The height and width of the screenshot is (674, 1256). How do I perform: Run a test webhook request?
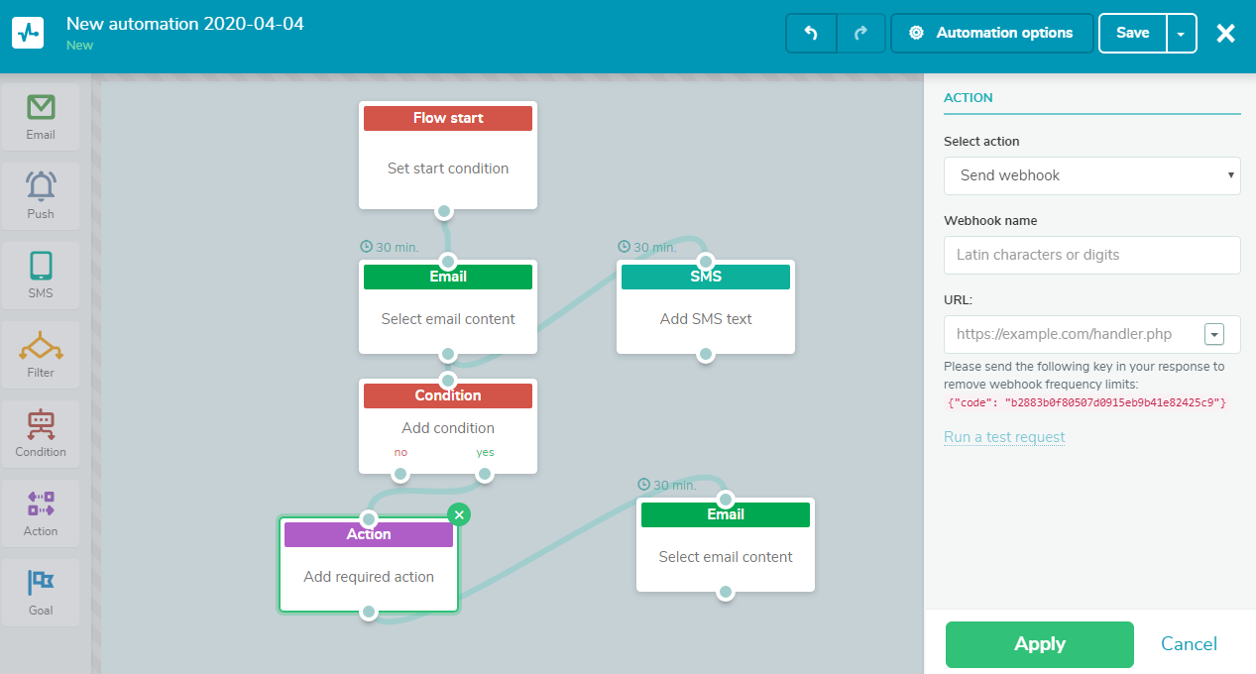[1004, 436]
